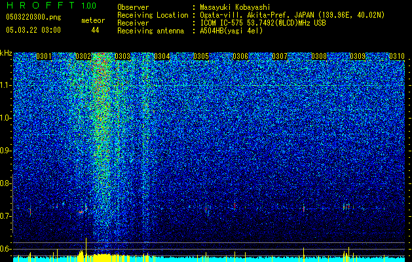This screenshot has width=412, height=262.
Task: Click the 0301 time marker
Action: pyautogui.click(x=44, y=56)
